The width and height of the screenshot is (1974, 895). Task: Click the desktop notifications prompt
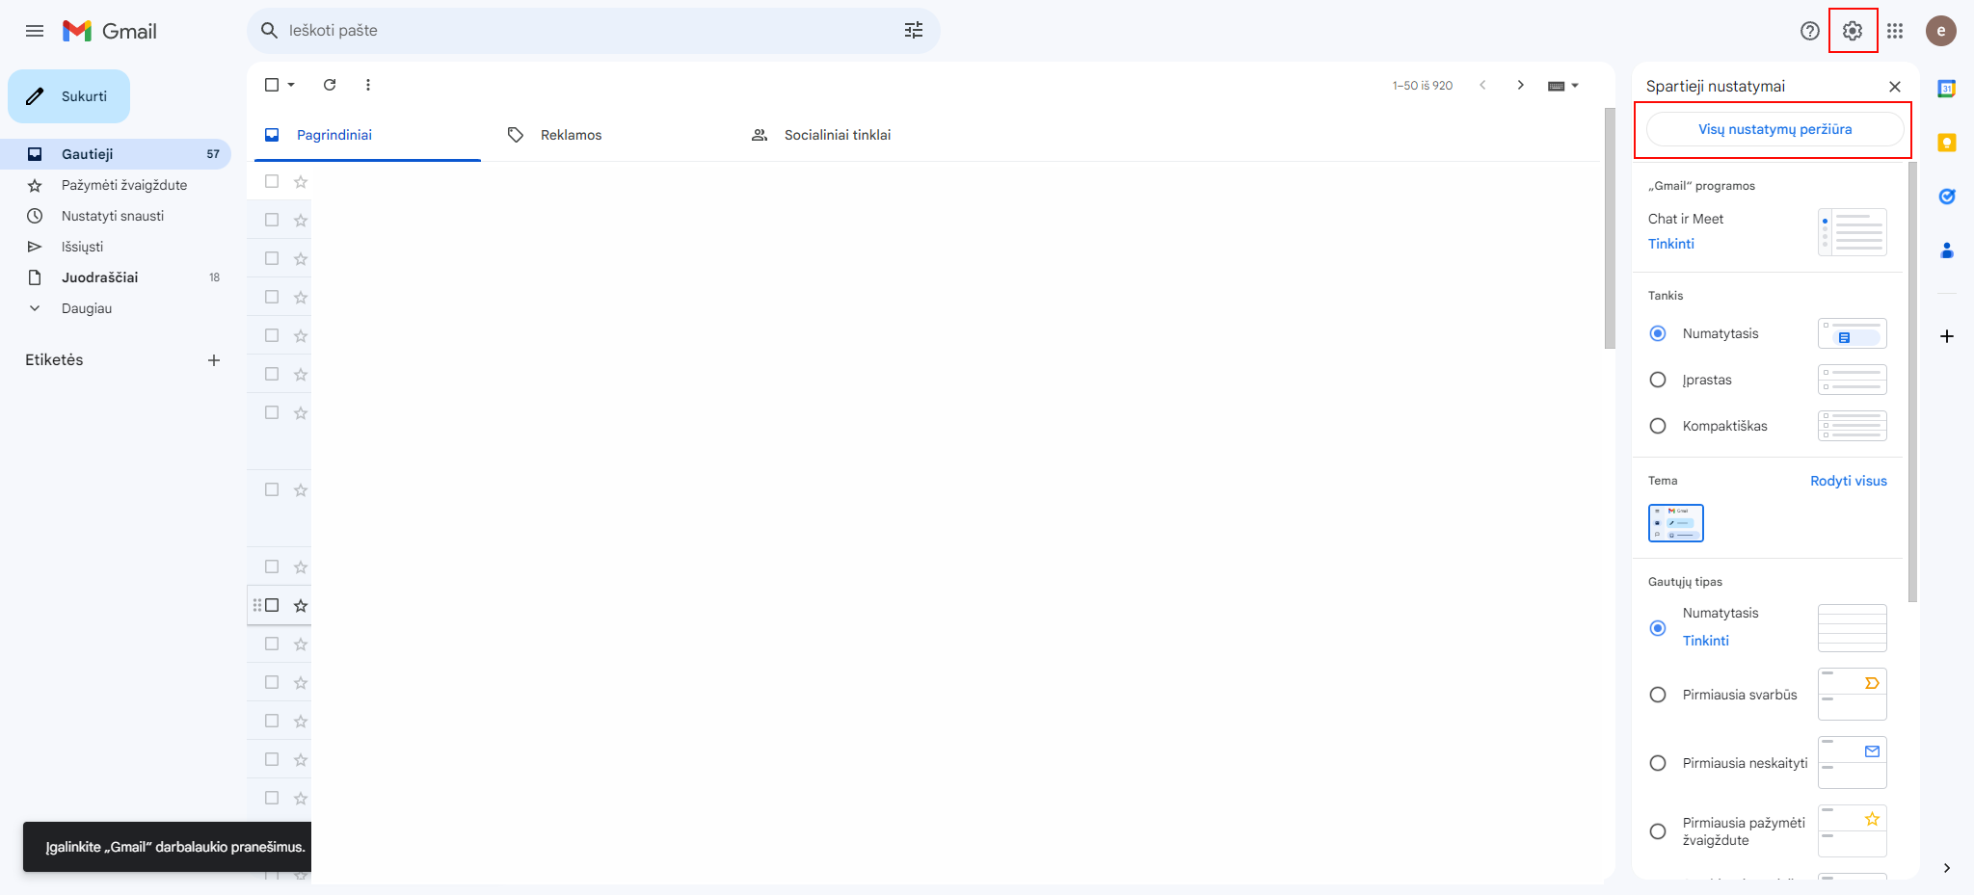[x=168, y=847]
